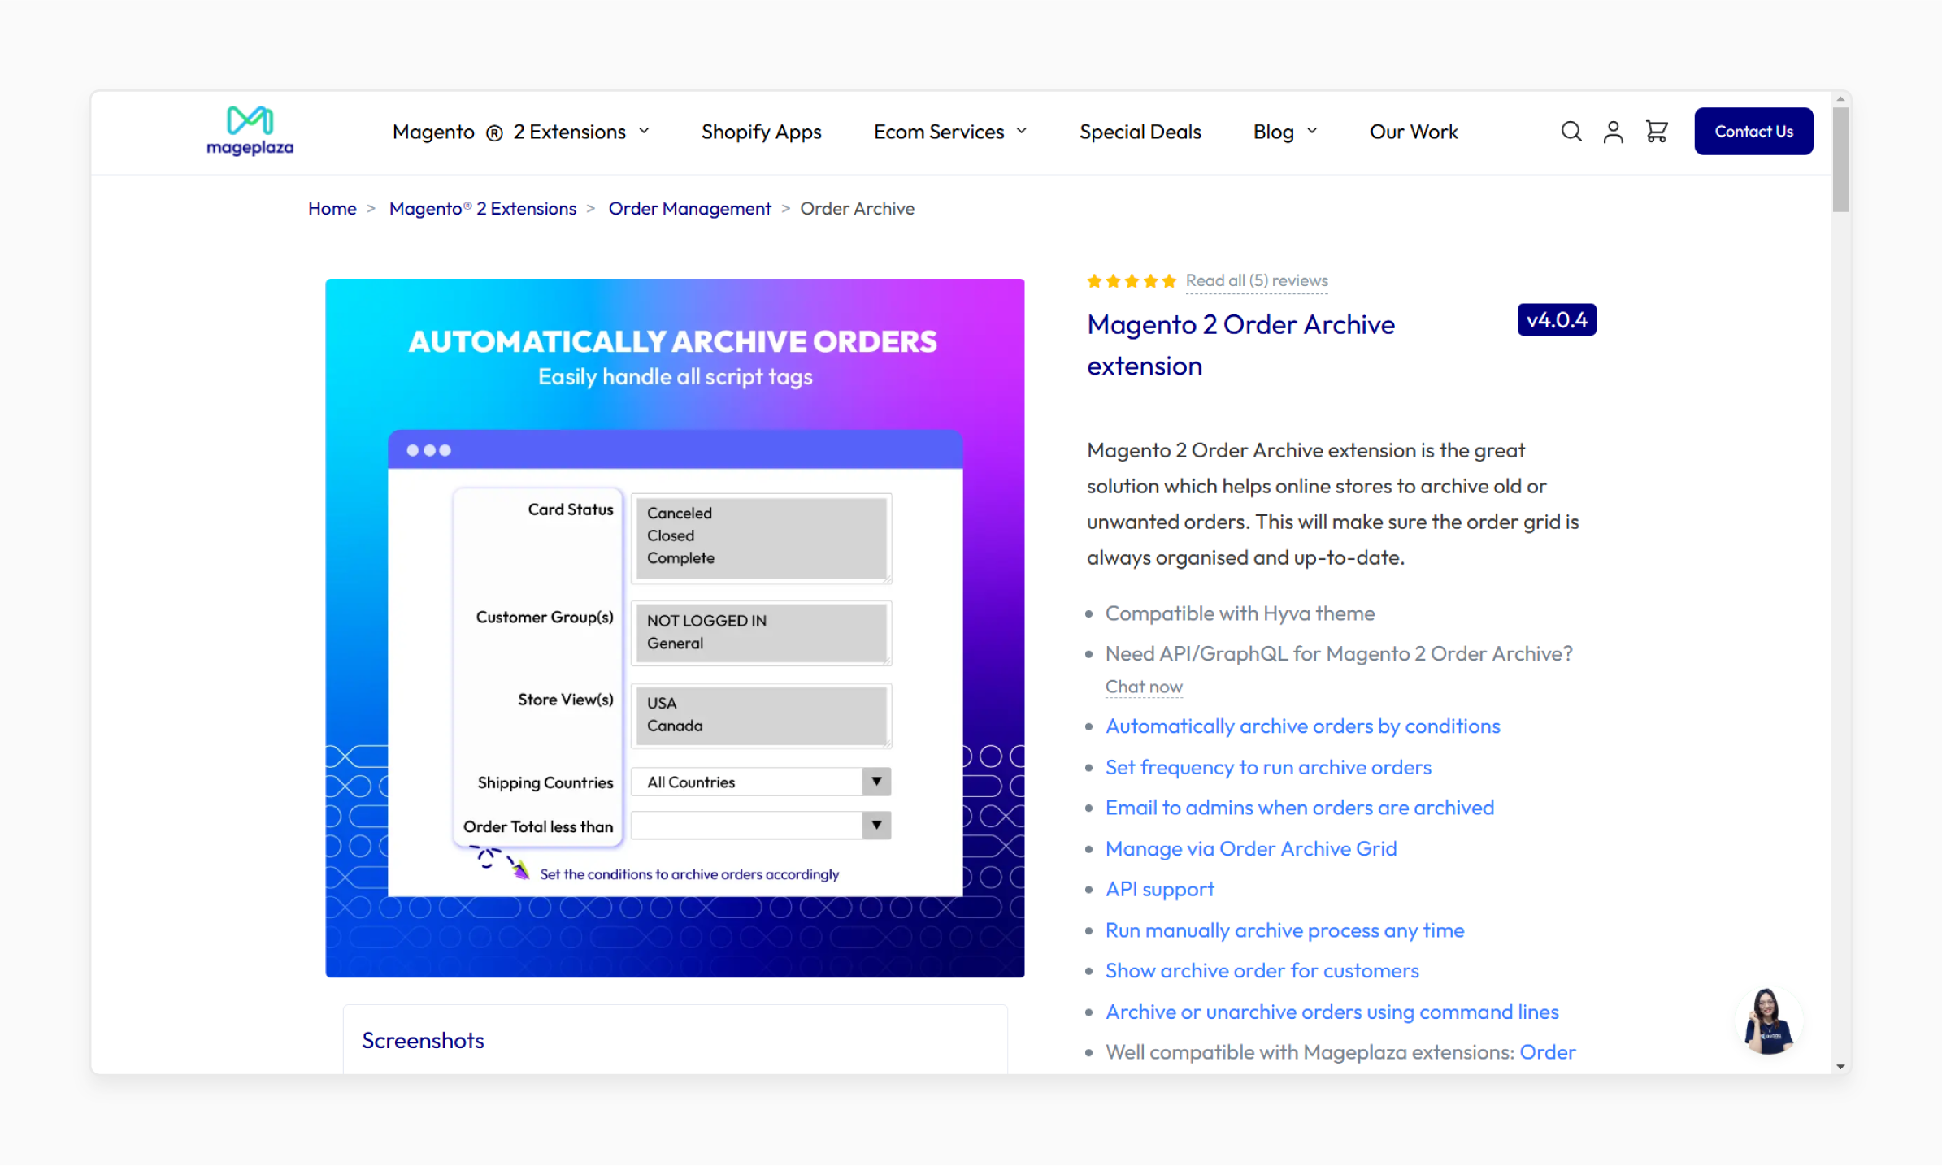Click the Chat now link
The image size is (1942, 1166).
coord(1144,687)
